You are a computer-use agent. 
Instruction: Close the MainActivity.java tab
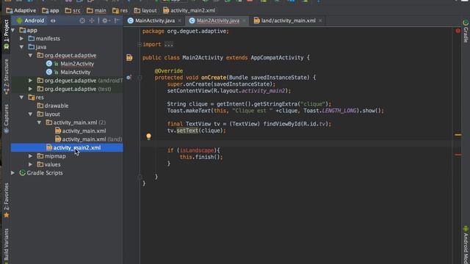(x=179, y=21)
